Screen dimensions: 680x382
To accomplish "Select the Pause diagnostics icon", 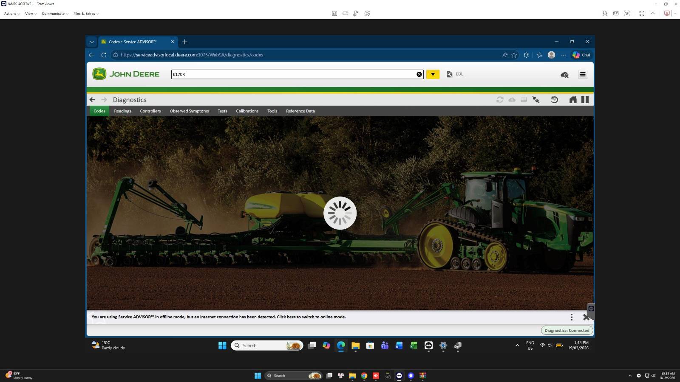I will pos(585,99).
